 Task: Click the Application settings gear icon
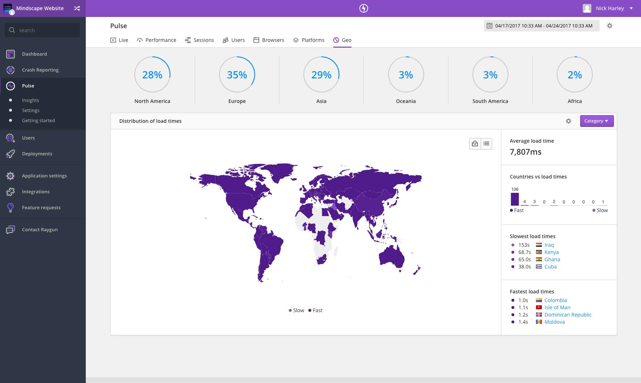[x=10, y=176]
